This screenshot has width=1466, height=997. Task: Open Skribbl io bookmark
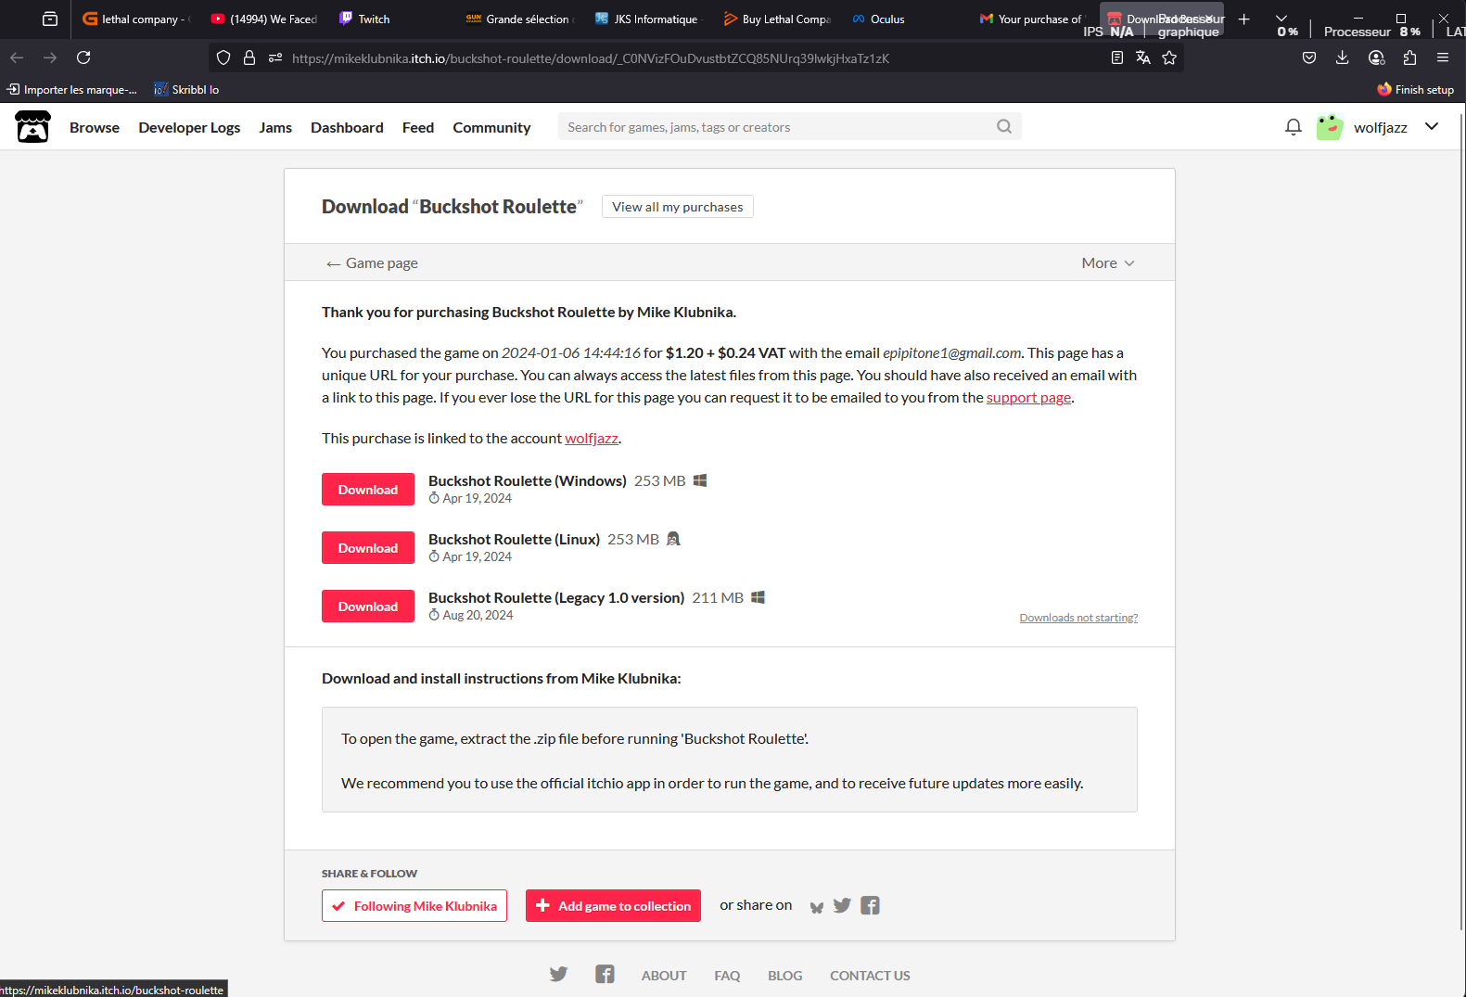[x=186, y=90]
